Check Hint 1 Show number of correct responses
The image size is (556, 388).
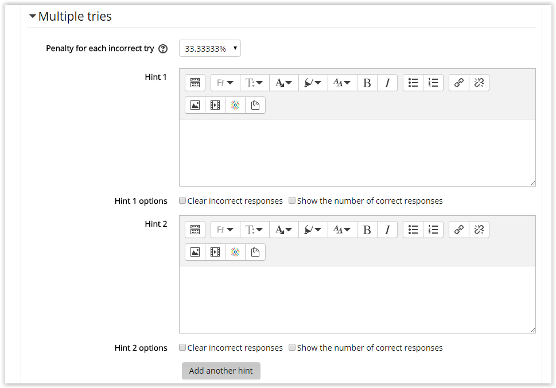tap(292, 201)
